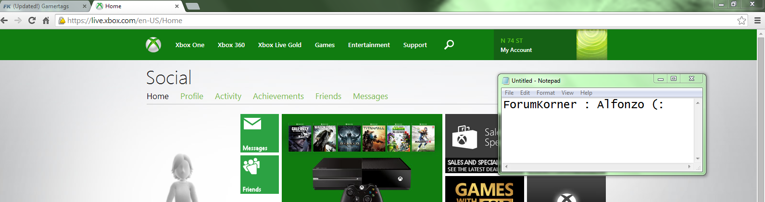Click the Notepad title bar icon
Viewport: 765px width, 202px height.
coord(505,81)
